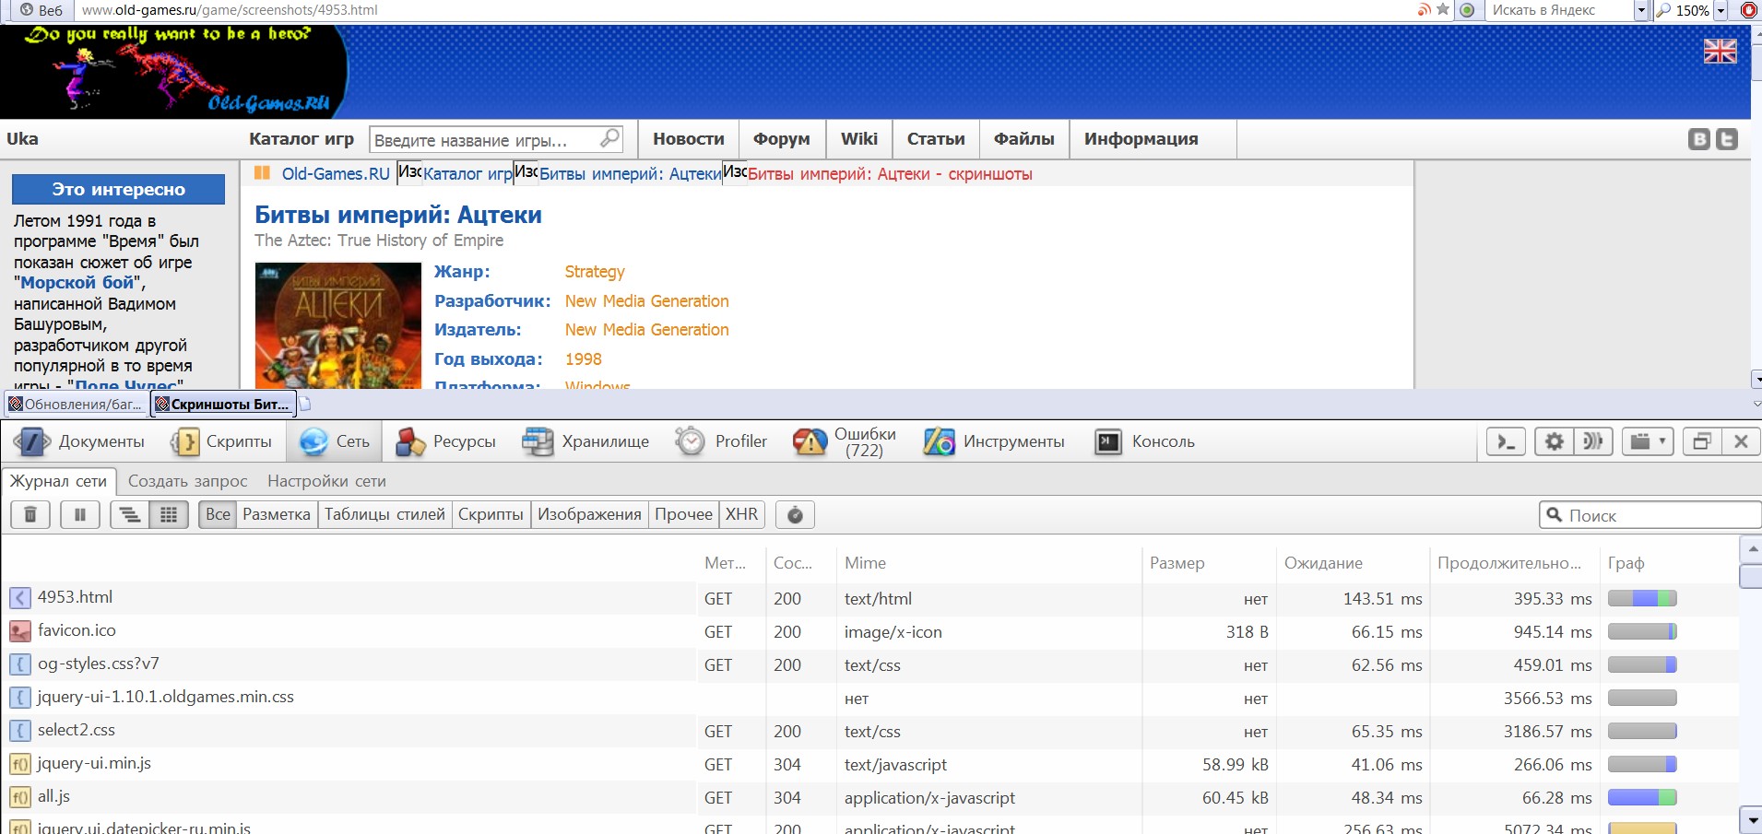The width and height of the screenshot is (1762, 834).
Task: Open the Profiler panel
Action: [x=721, y=441]
